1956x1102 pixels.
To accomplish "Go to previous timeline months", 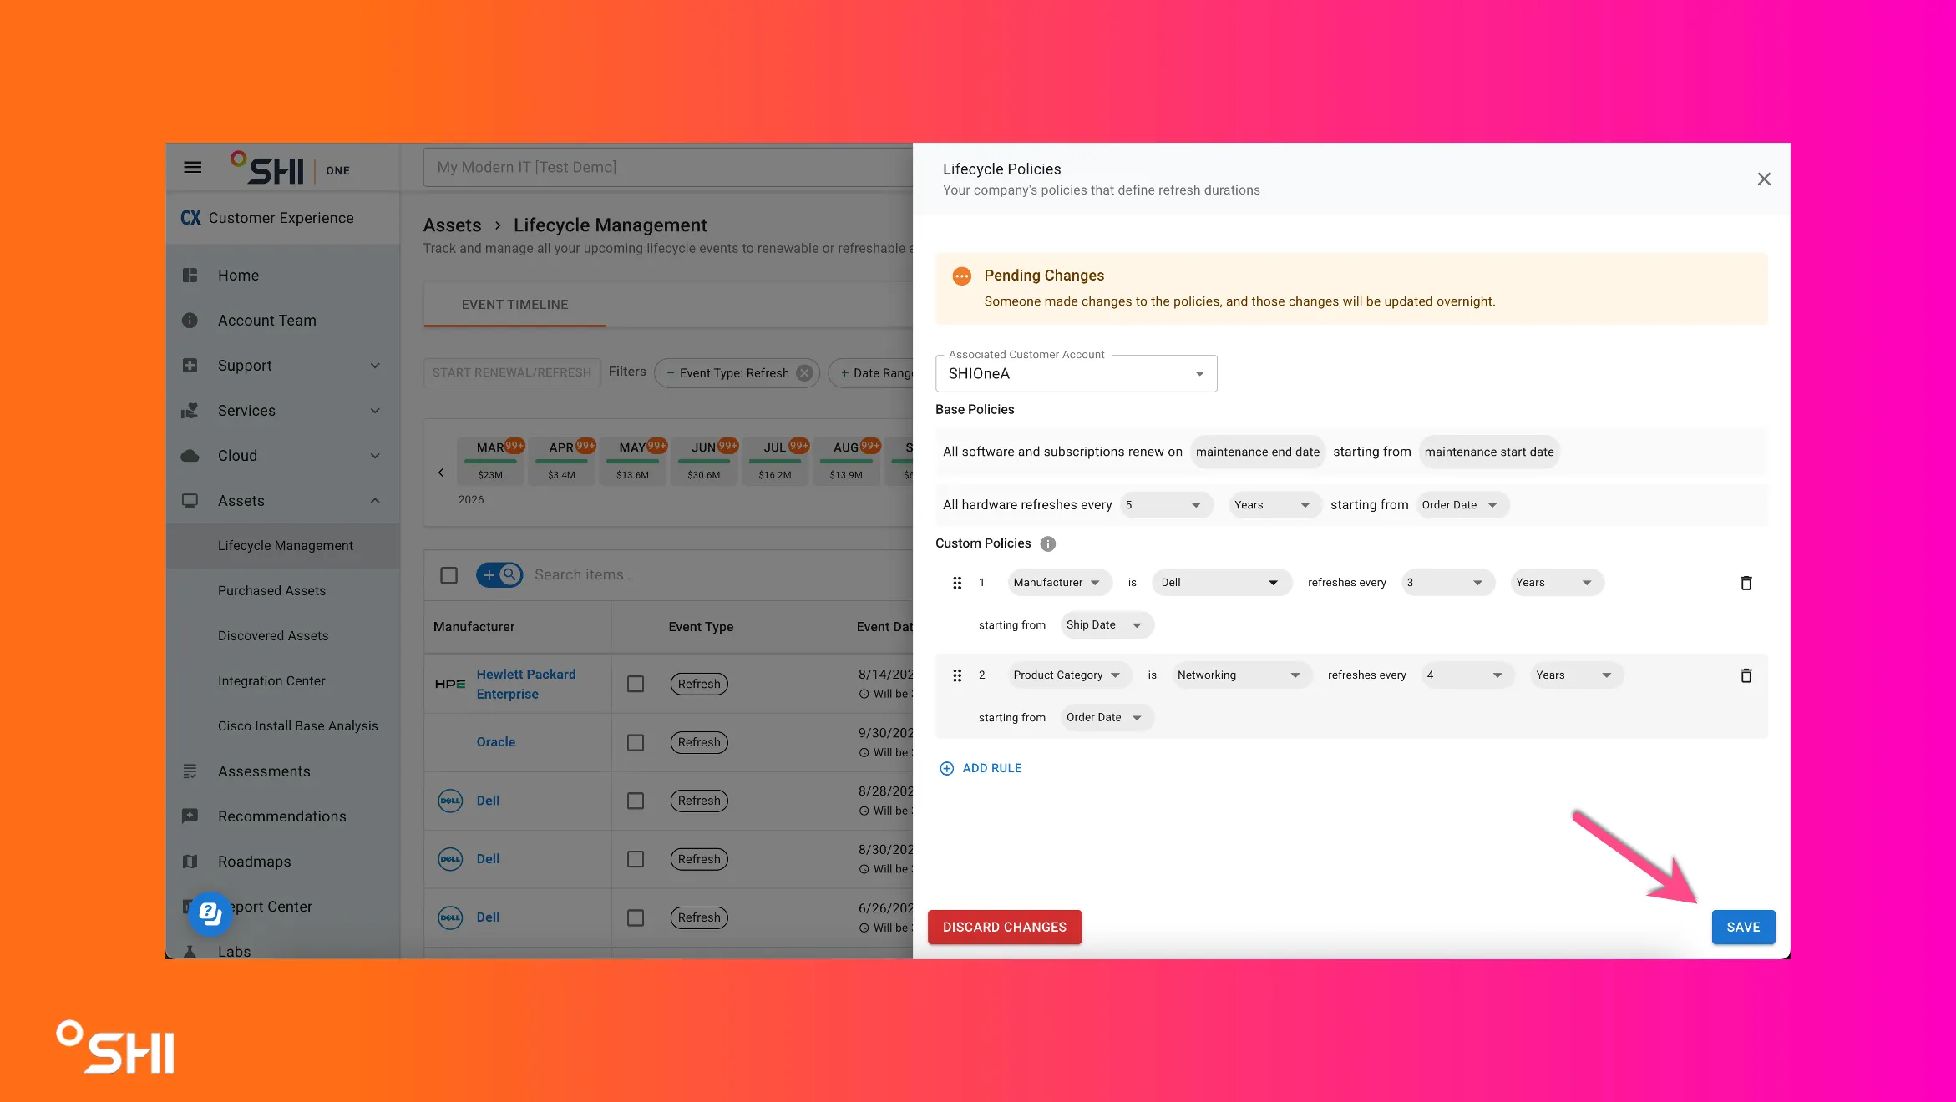I will click(x=441, y=473).
